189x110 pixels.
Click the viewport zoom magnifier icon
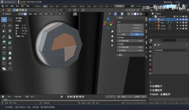pyautogui.click(x=112, y=32)
